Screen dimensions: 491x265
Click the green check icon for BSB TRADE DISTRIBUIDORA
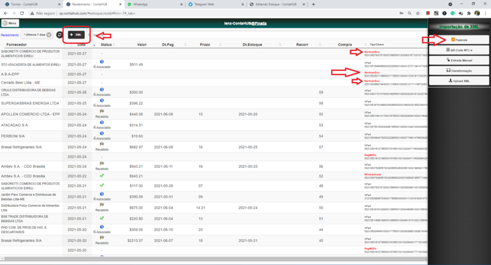click(102, 218)
